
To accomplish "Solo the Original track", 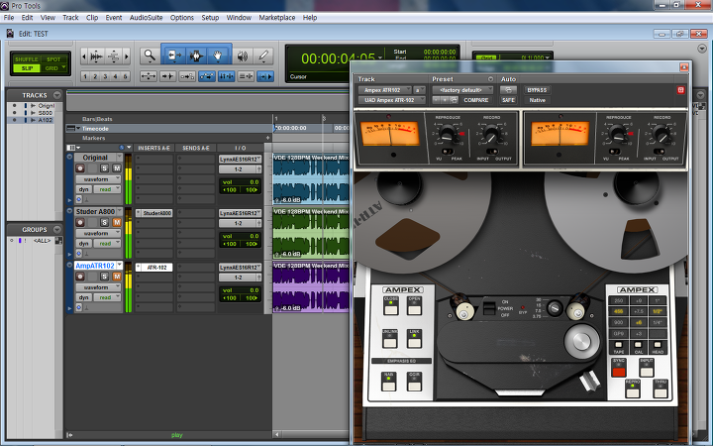I will [x=105, y=168].
